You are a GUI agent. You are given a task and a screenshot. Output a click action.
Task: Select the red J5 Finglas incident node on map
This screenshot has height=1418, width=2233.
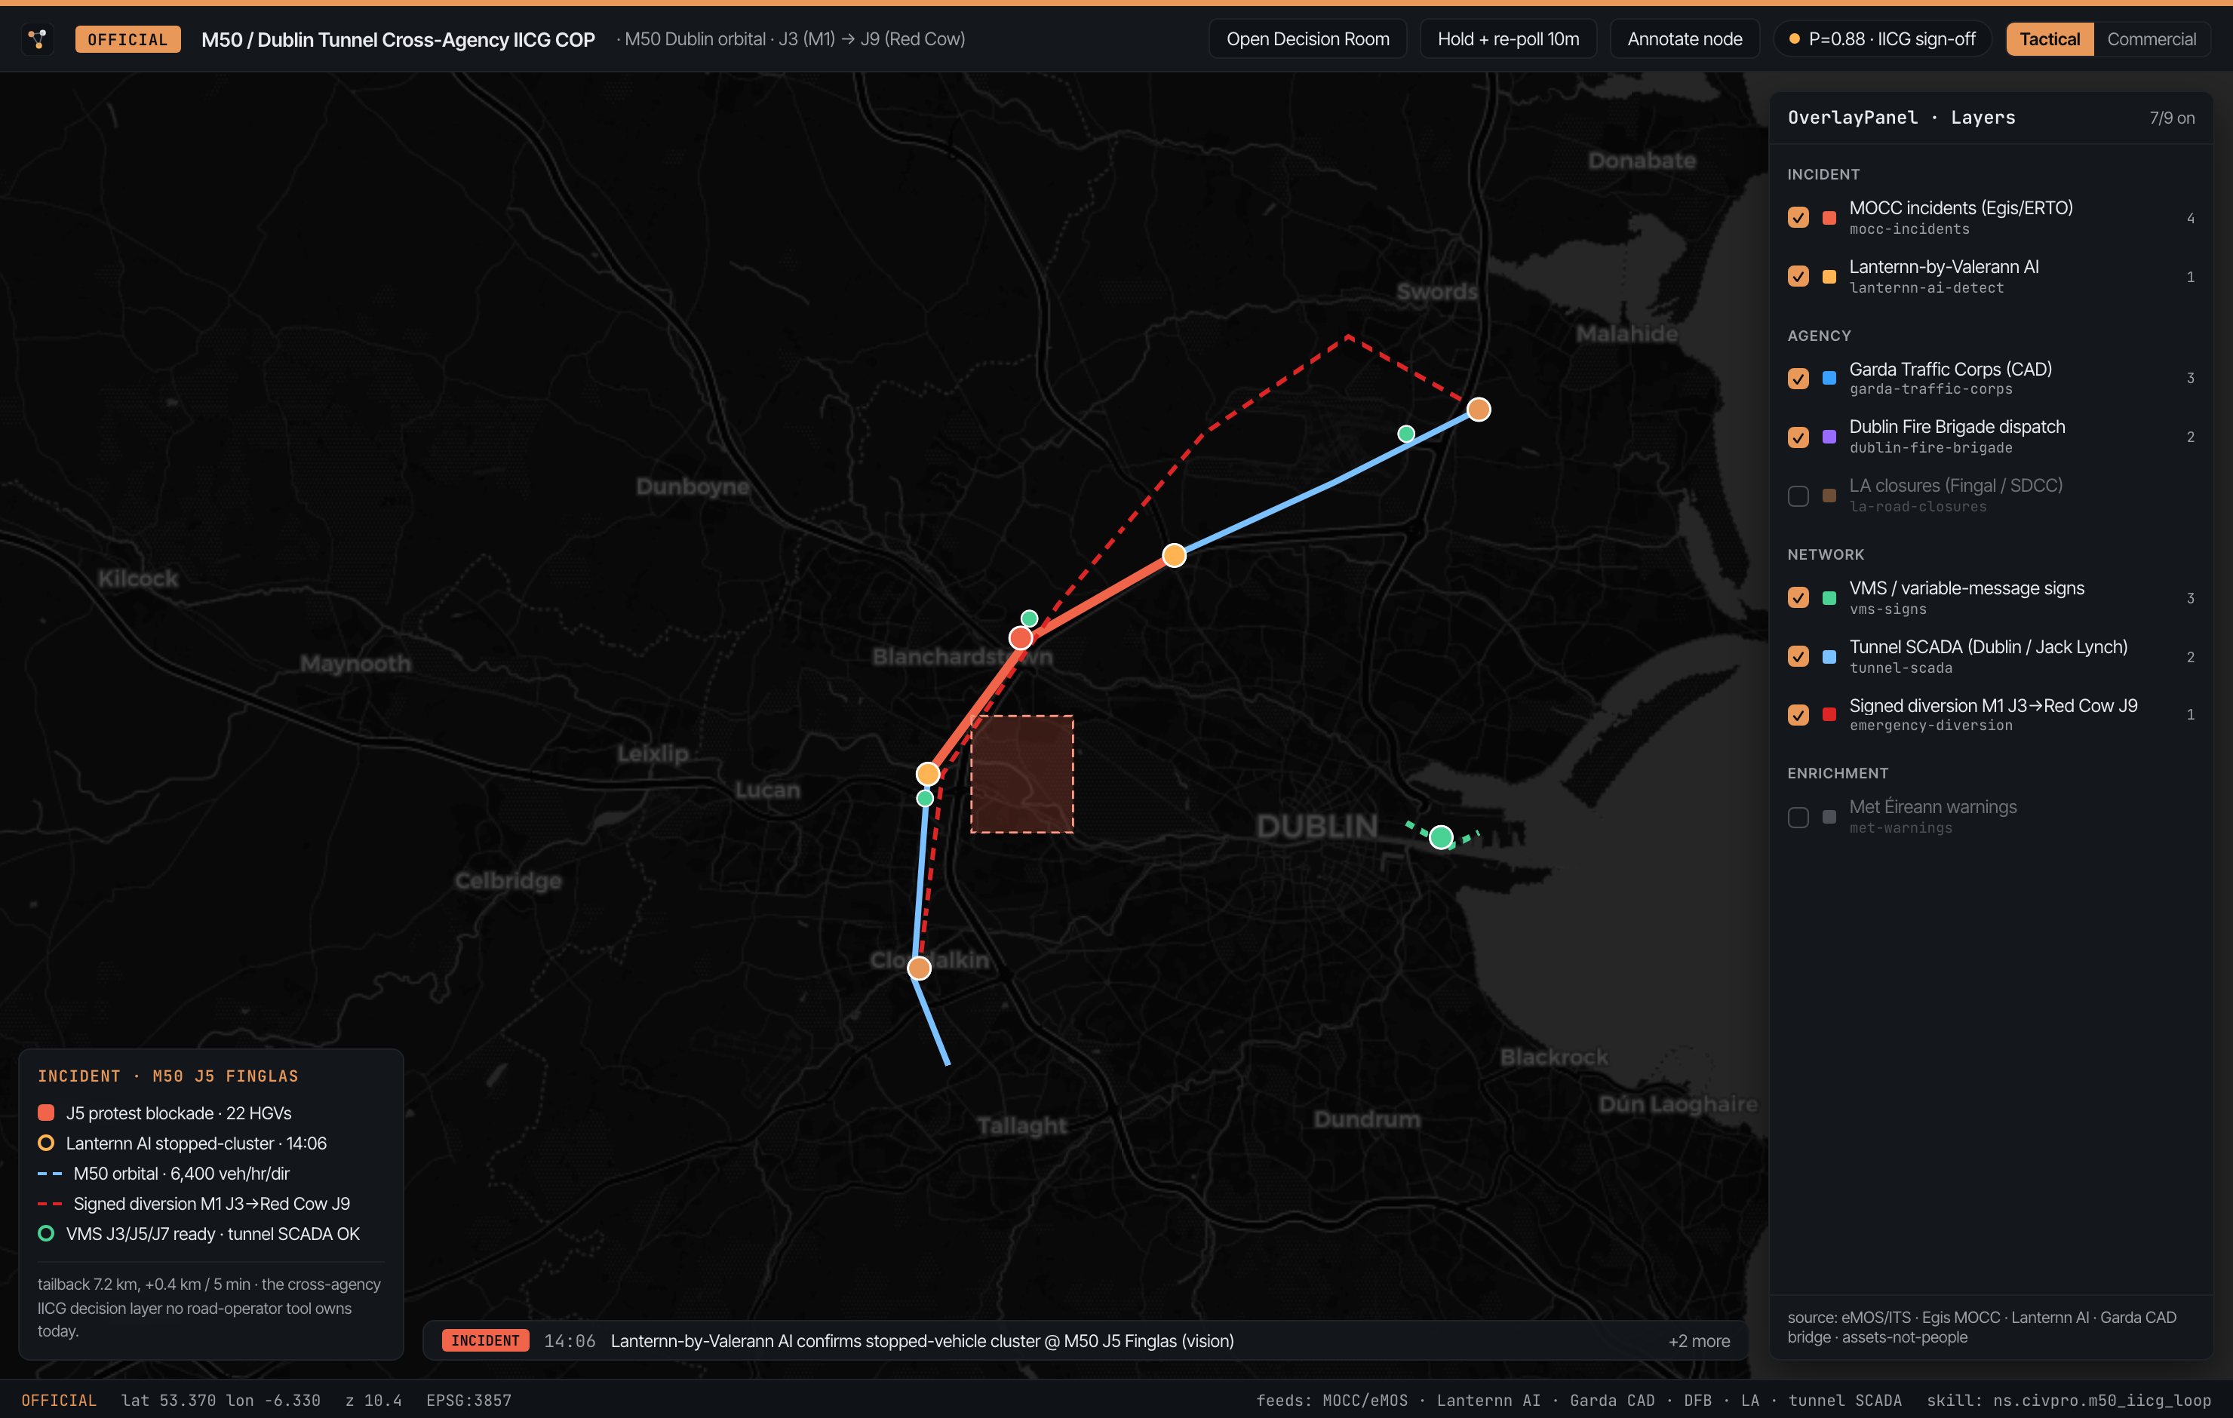(1020, 638)
